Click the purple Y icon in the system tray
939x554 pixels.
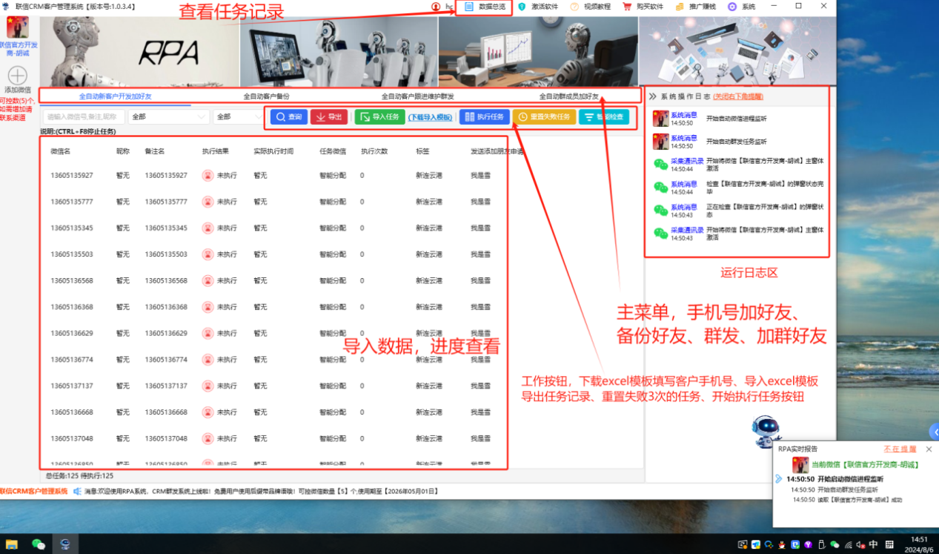(x=809, y=544)
